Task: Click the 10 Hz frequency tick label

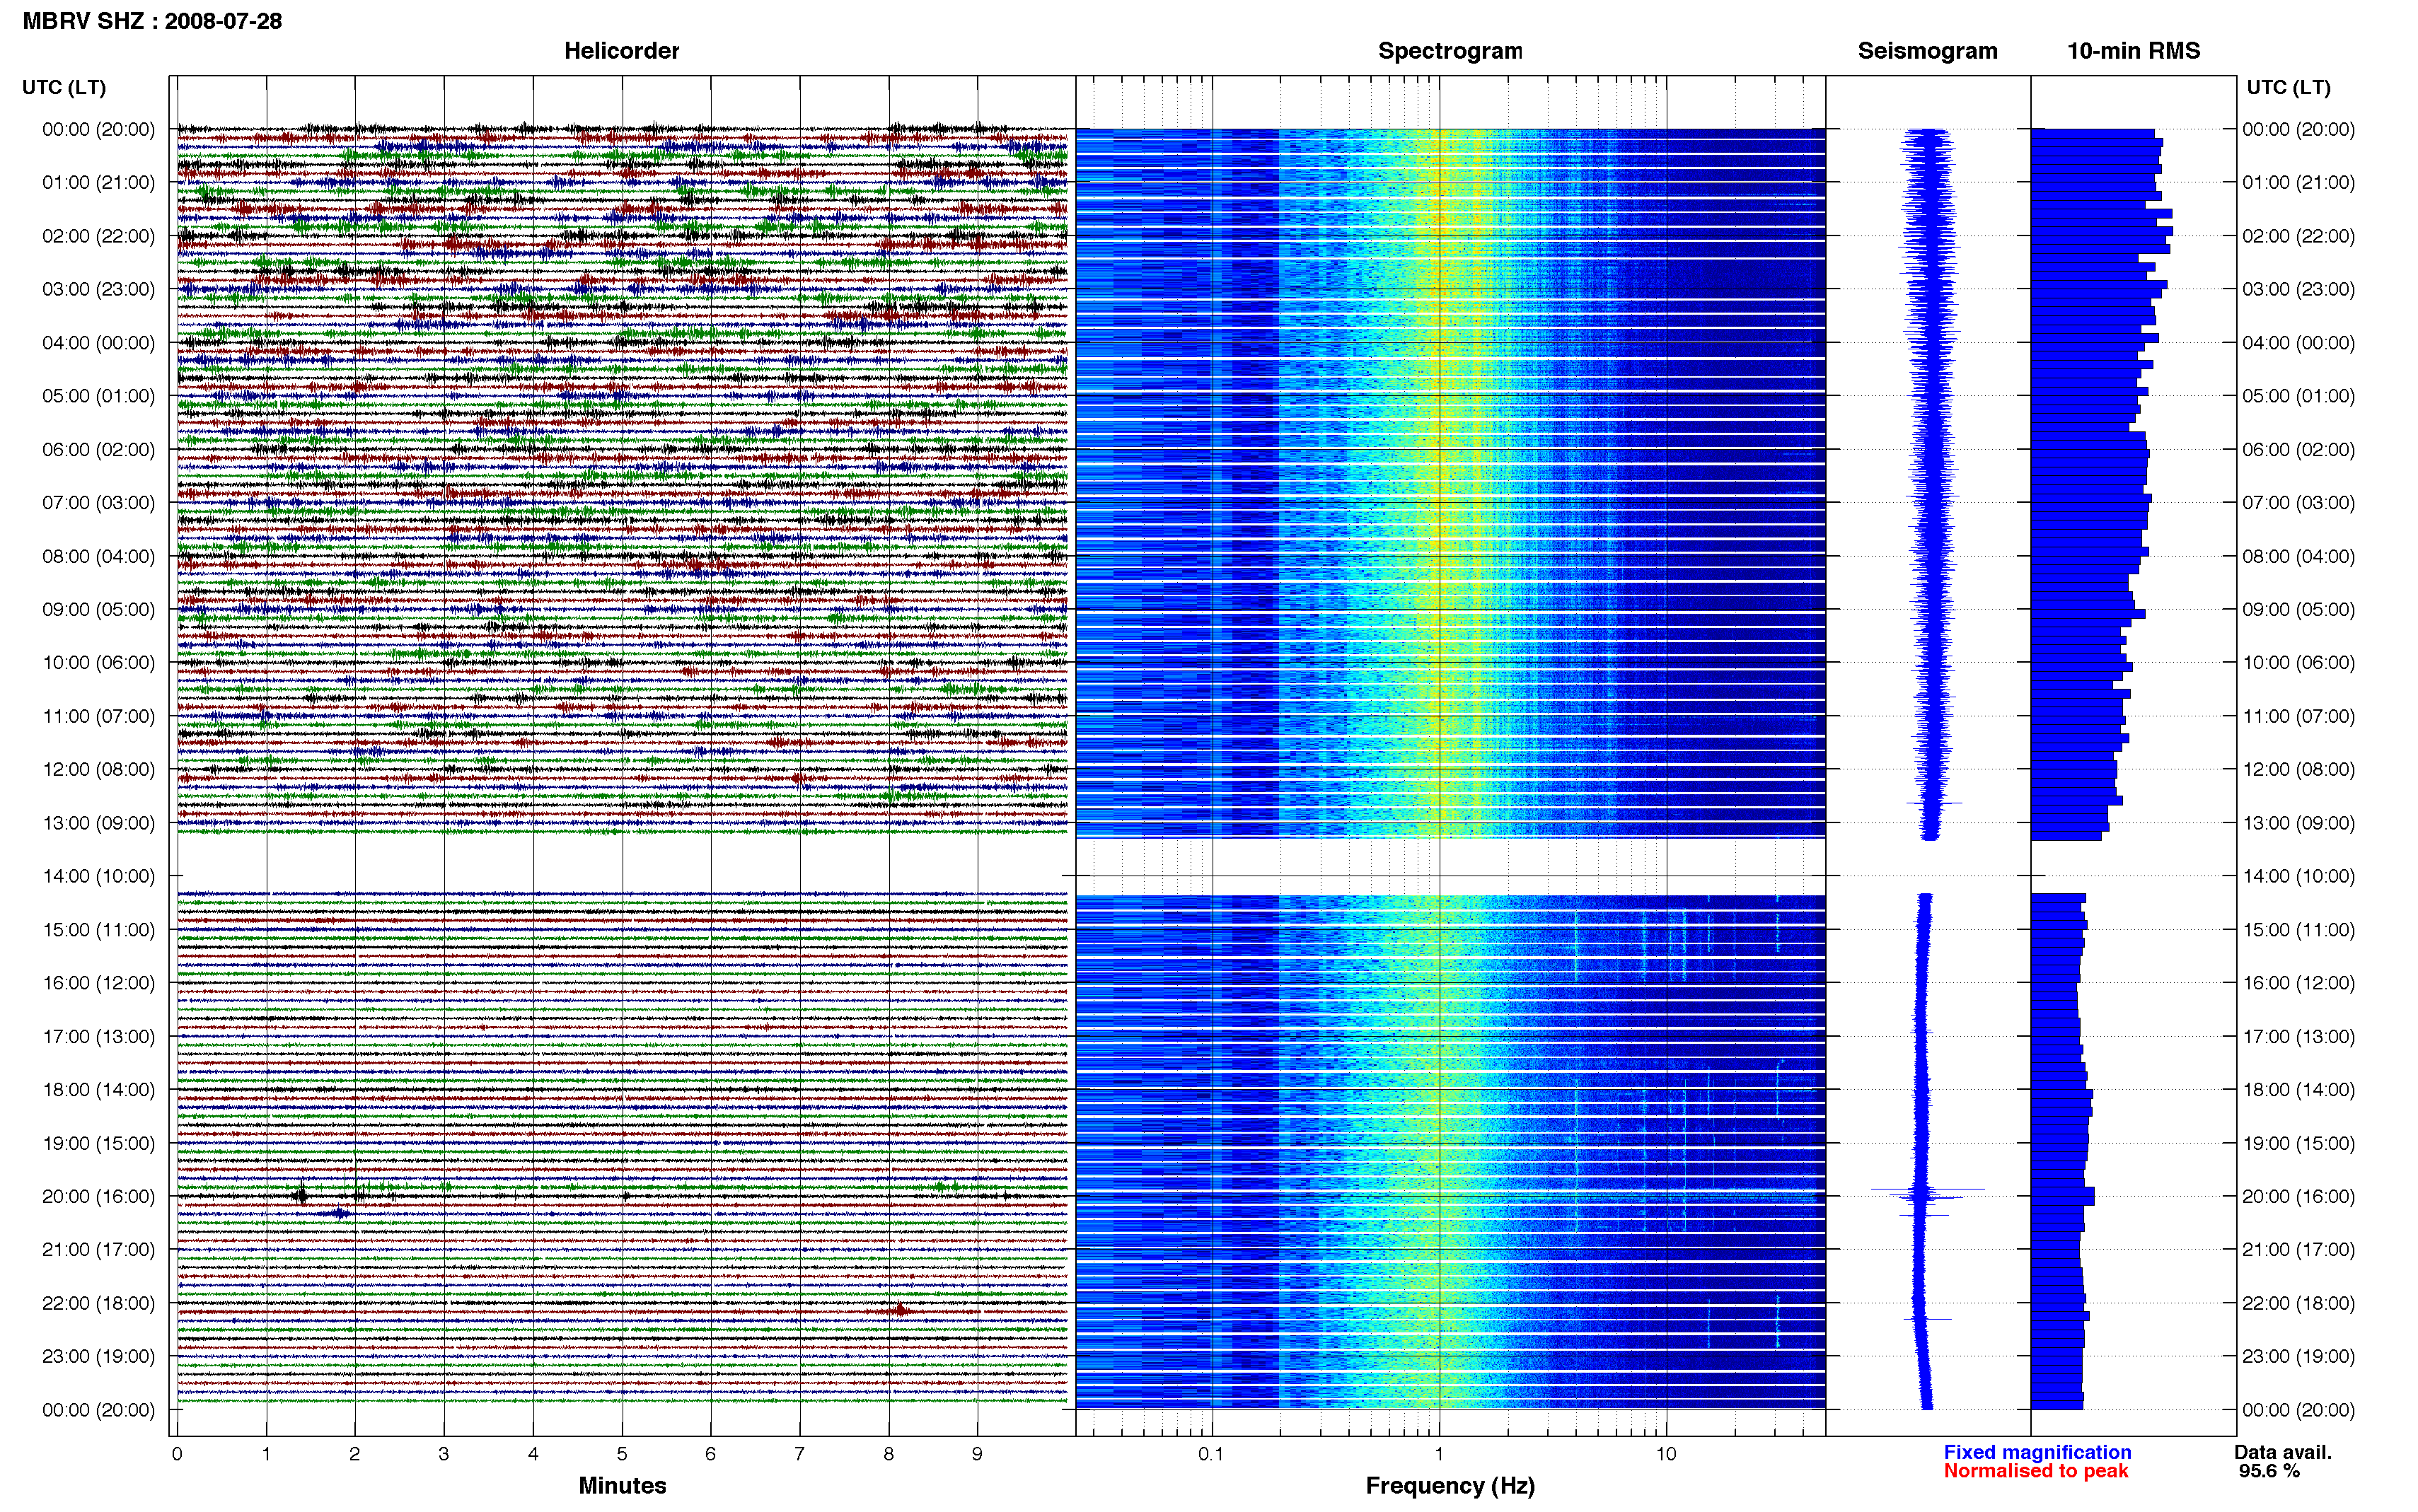Action: (1665, 1454)
